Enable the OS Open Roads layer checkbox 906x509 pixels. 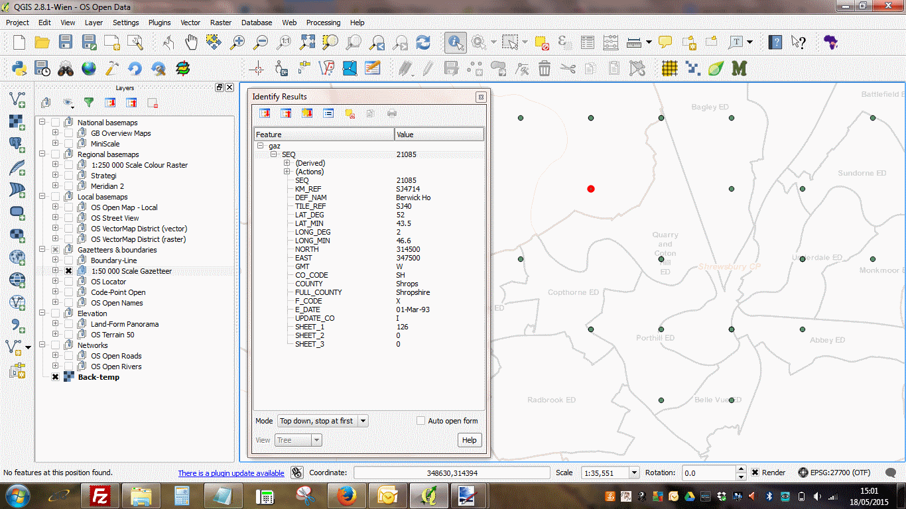68,356
